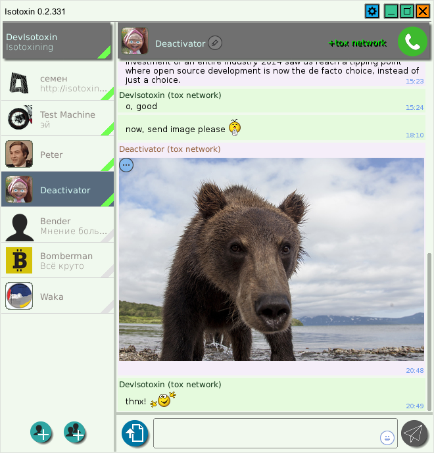The image size is (434, 453).
Task: Add a new contact
Action: click(x=41, y=432)
